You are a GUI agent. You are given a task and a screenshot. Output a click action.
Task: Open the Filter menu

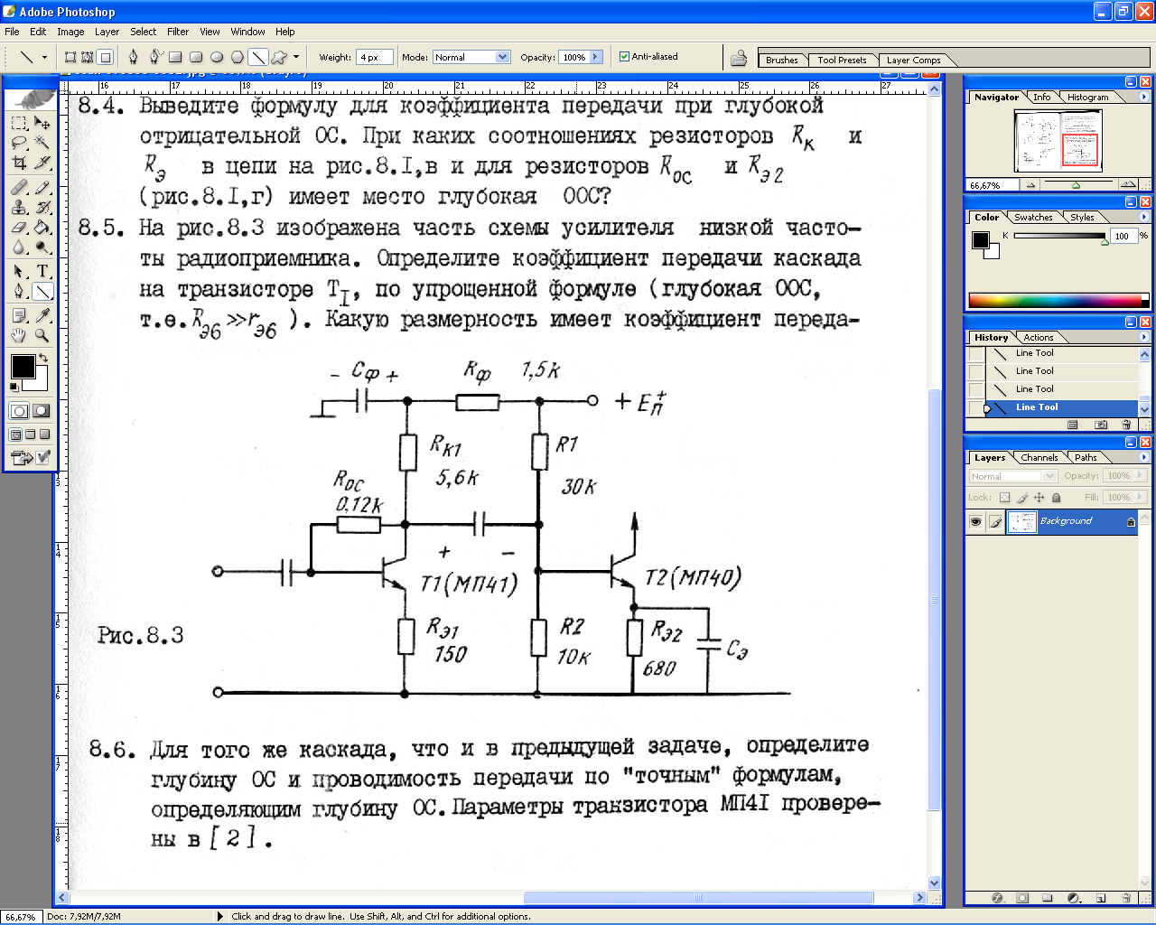coord(178,32)
